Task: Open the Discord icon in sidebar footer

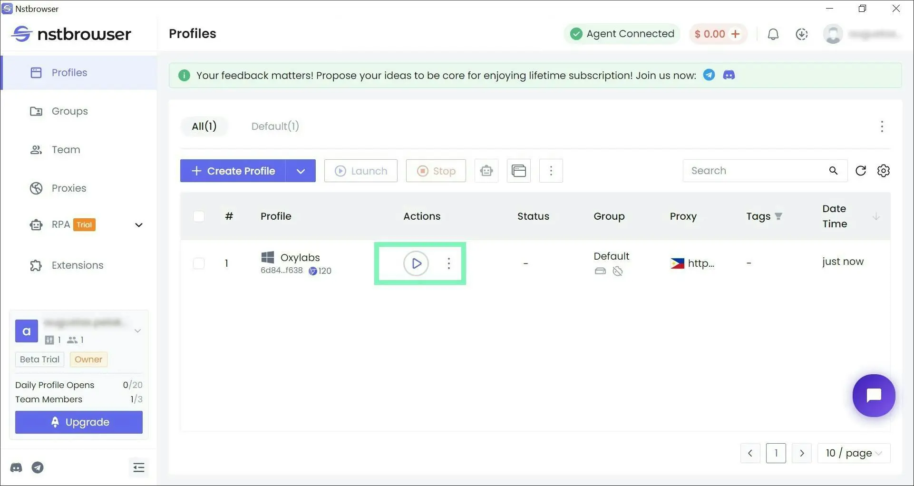Action: tap(16, 467)
